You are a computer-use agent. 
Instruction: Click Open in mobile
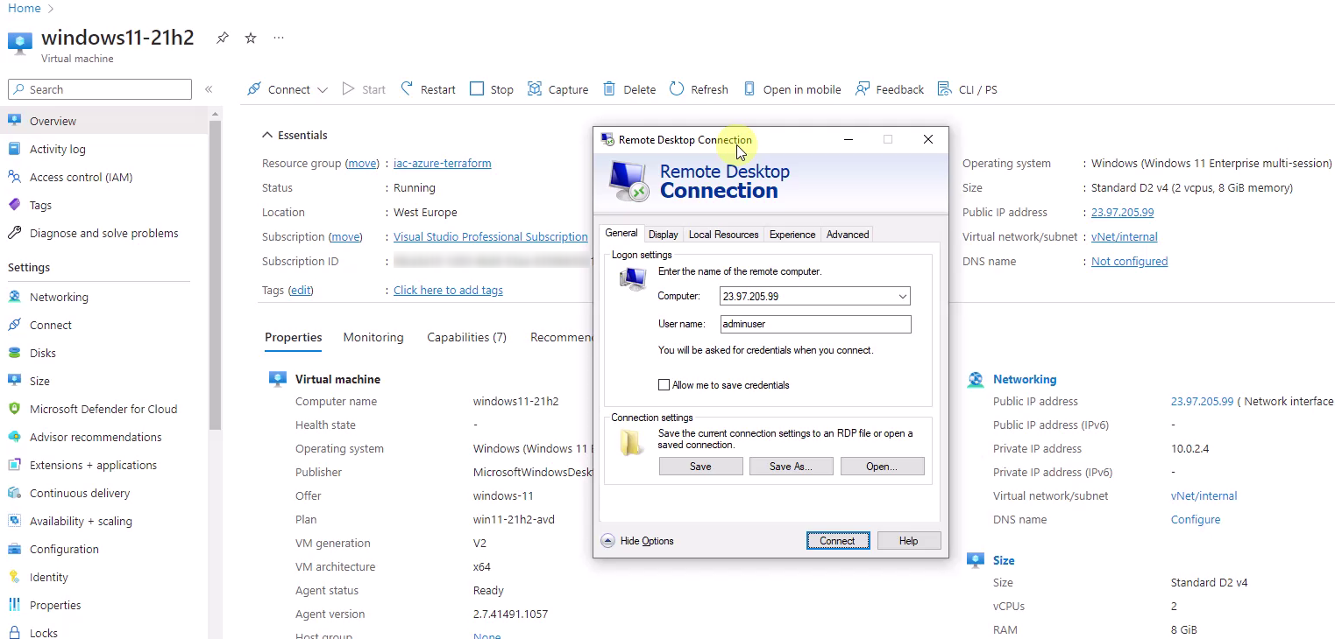click(x=792, y=89)
